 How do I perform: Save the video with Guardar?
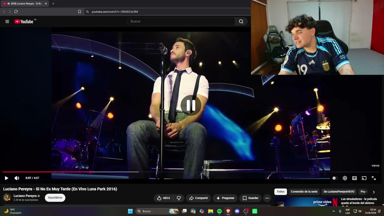click(x=250, y=198)
